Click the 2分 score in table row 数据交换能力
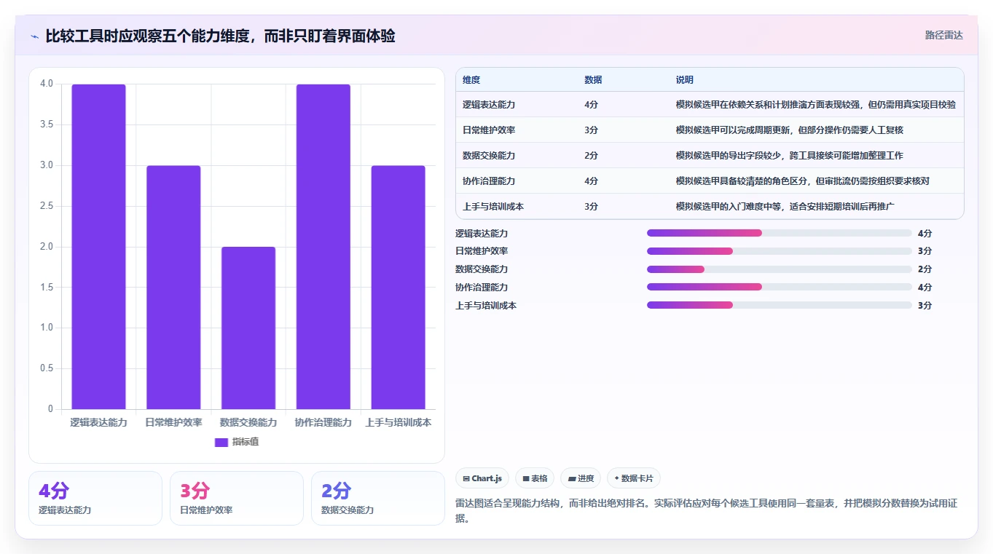 [x=591, y=156]
